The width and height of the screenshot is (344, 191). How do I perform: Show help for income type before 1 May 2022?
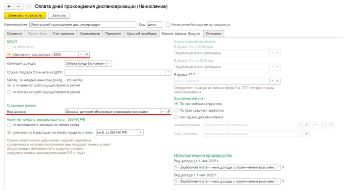pos(283,167)
